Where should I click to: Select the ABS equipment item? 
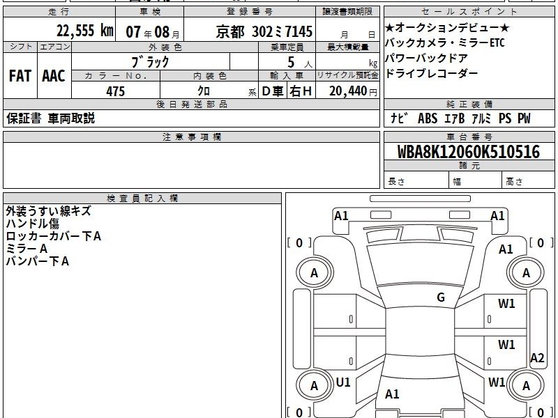tap(428, 118)
